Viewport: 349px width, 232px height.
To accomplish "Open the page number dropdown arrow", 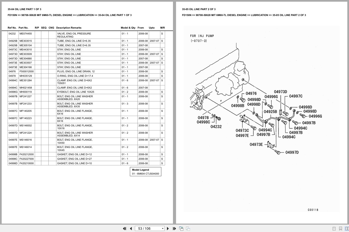I will point(163,229).
